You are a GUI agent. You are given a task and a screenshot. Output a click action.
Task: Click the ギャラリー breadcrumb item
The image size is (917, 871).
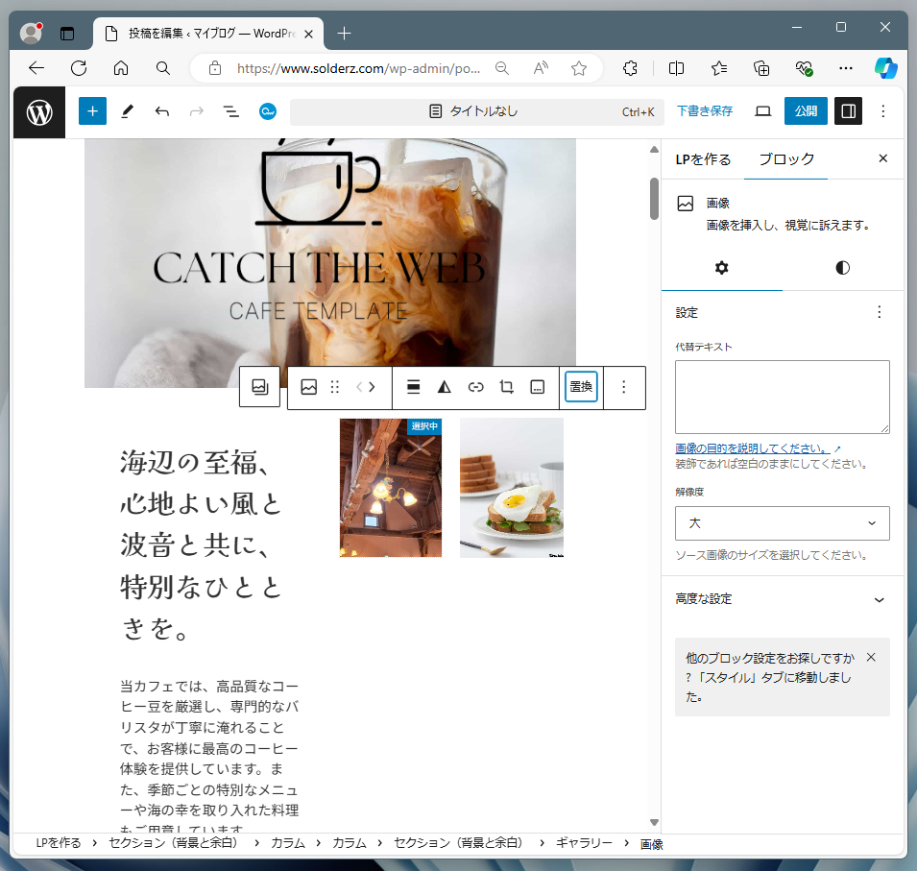click(584, 843)
